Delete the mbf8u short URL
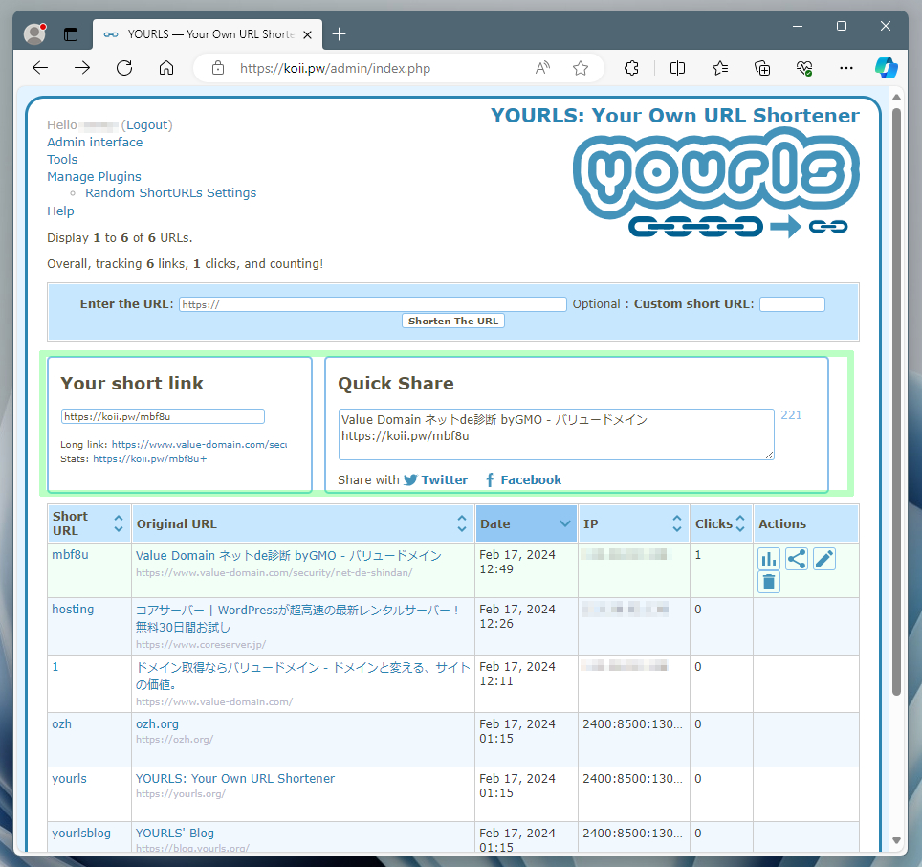 (769, 582)
